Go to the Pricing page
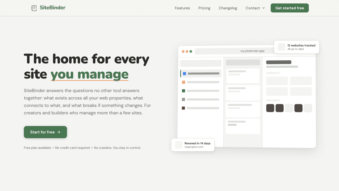339x191 pixels. pyautogui.click(x=204, y=8)
